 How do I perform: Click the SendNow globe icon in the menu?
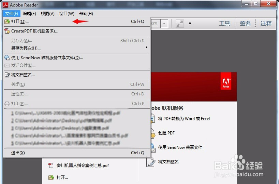click(7, 58)
